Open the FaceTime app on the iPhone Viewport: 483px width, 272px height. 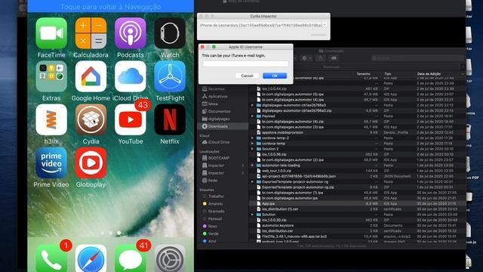(x=51, y=33)
